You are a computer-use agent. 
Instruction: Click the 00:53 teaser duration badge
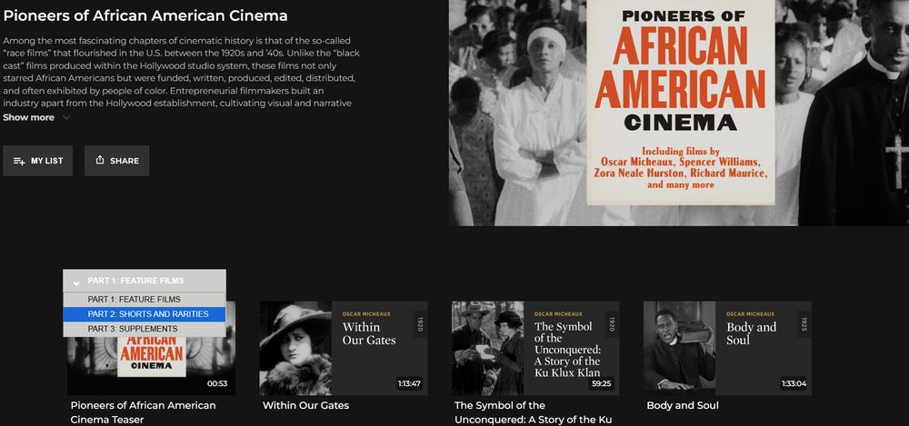(217, 383)
